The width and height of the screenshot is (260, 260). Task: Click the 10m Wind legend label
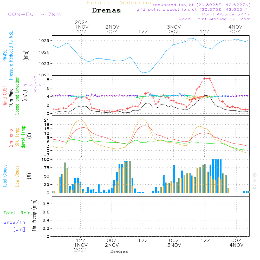[x=11, y=97]
